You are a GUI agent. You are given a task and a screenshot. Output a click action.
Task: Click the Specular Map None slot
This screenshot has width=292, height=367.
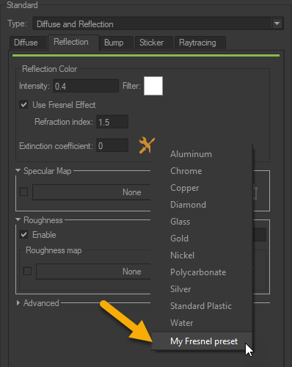click(x=92, y=192)
